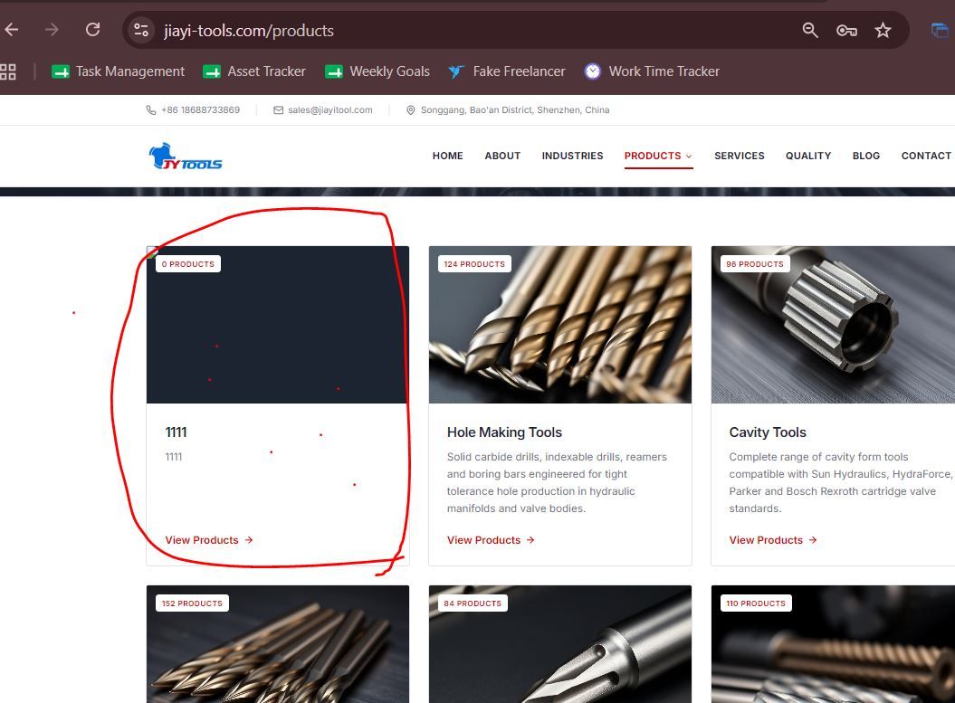Click the zoom magnifier icon in address bar
The image size is (955, 703).
(x=810, y=30)
